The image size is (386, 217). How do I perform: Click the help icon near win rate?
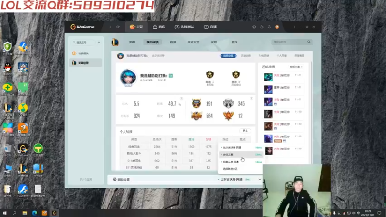tap(181, 99)
